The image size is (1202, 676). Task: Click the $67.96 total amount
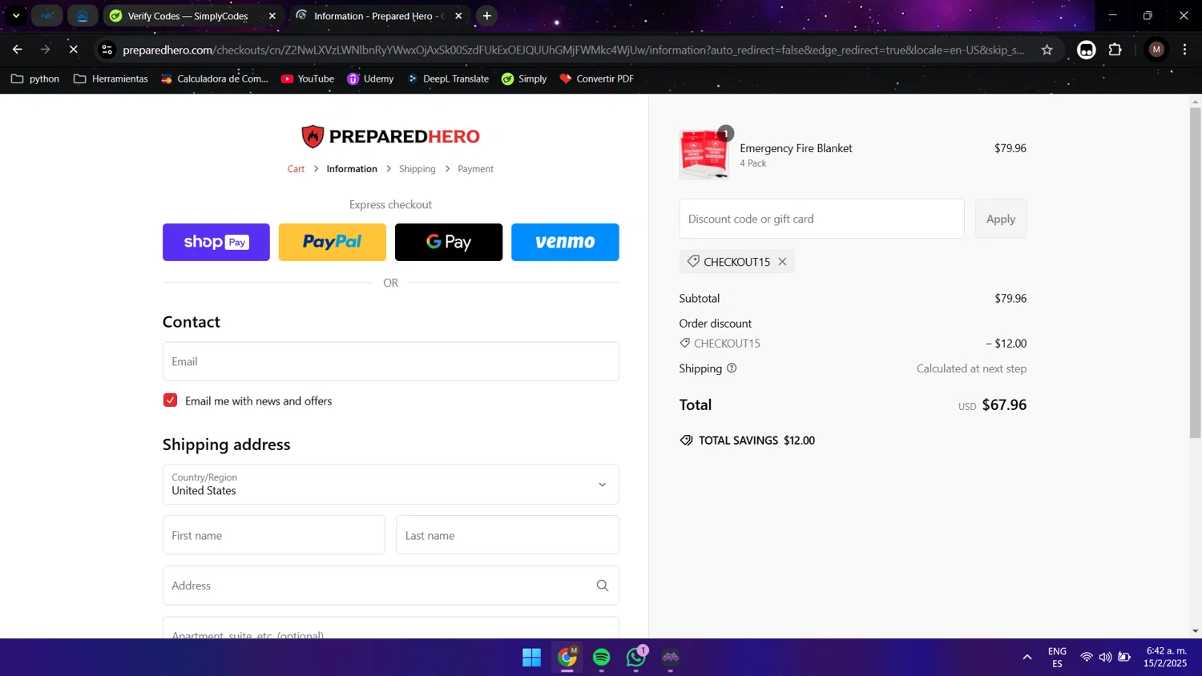click(1004, 405)
